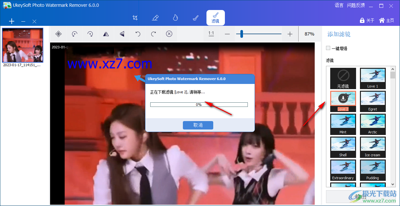
Task: Apply the Extraordinary filter
Action: click(x=343, y=170)
